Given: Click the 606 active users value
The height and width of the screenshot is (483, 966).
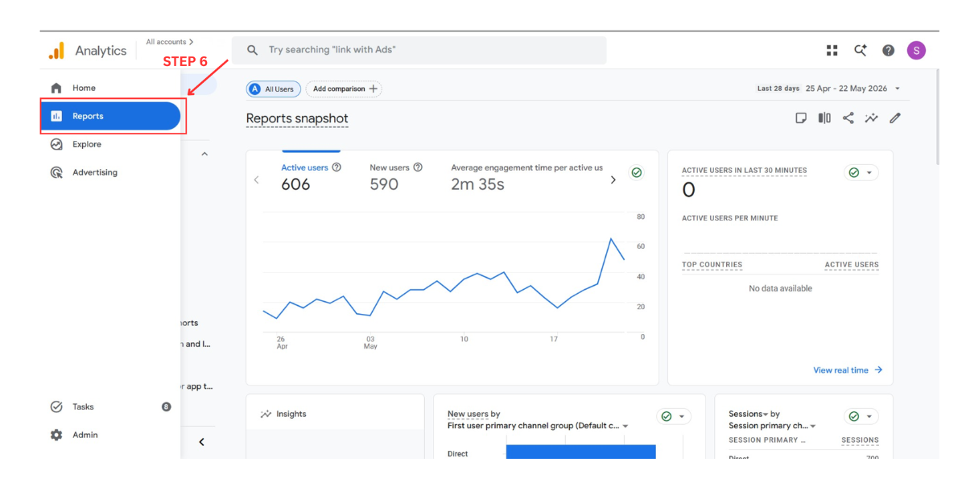Looking at the screenshot, I should click(295, 184).
